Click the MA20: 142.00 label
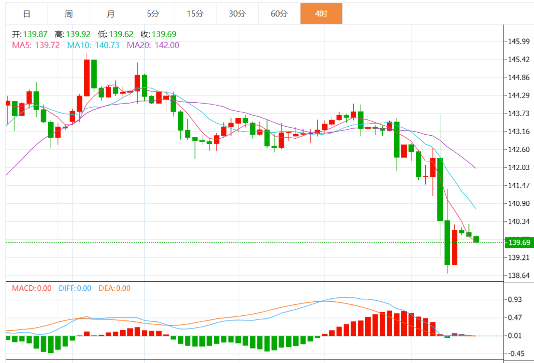Viewport: 534px width, 363px height. point(153,45)
